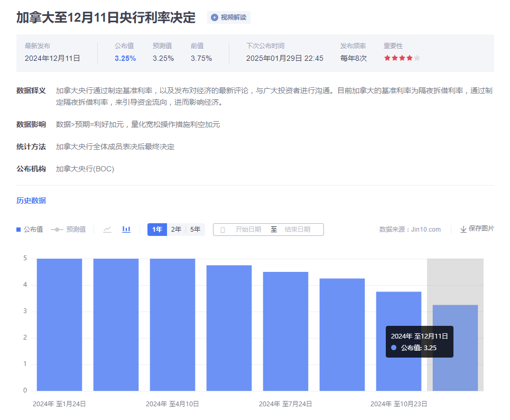Open the 历史数据 section link
Viewport: 510px width, 420px height.
tap(31, 200)
